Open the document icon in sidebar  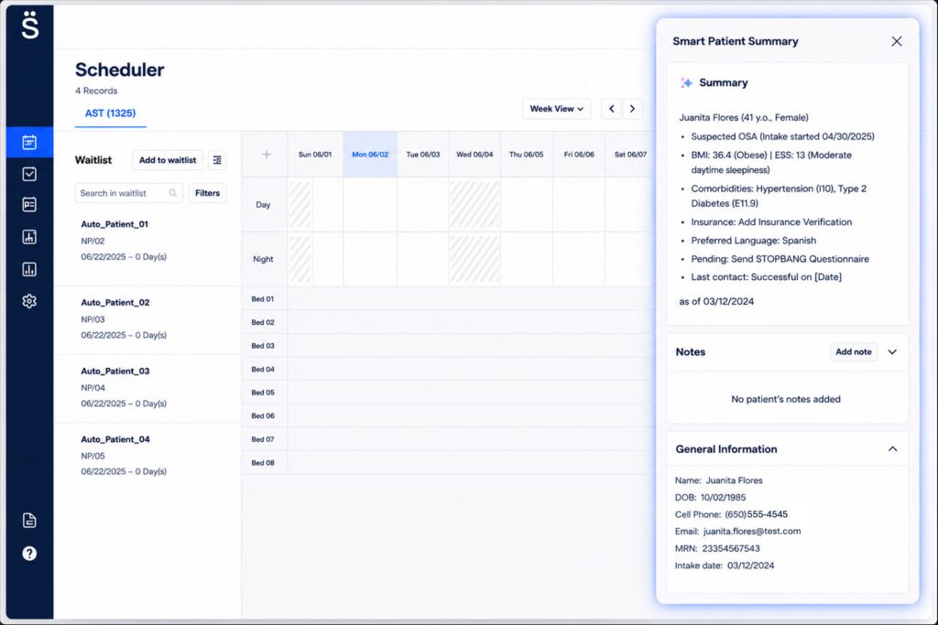coord(29,521)
